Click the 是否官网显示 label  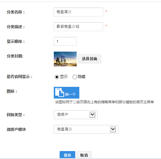(19, 77)
